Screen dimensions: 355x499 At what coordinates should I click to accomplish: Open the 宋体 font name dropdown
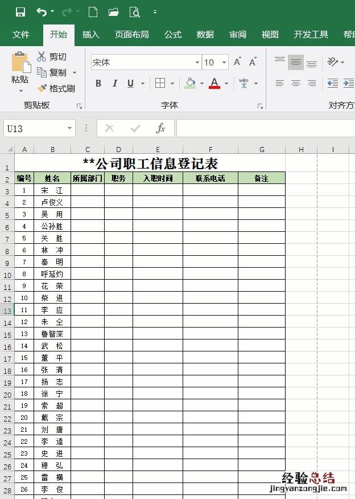[x=197, y=63]
